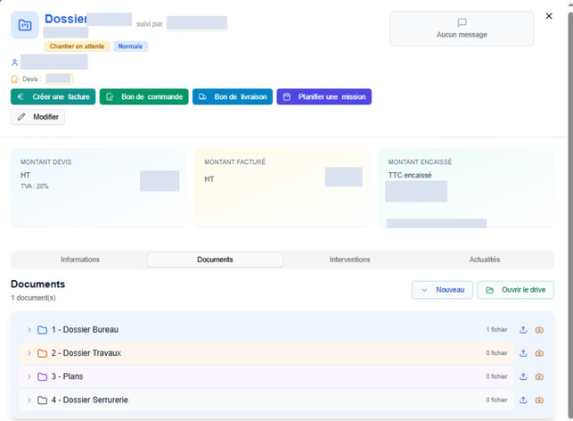
Task: Click the upload icon for Dossier Bureau
Action: pyautogui.click(x=523, y=329)
